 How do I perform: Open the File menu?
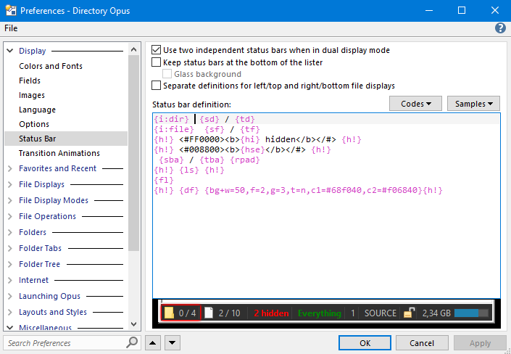click(x=11, y=28)
